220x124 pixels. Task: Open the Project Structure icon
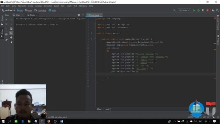pyautogui.click(x=213, y=10)
